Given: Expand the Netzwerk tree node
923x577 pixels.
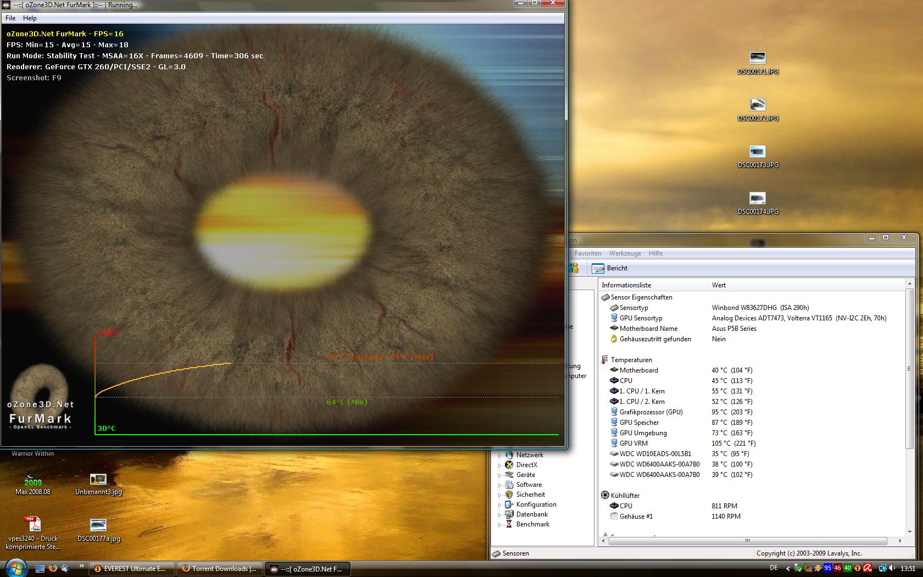Looking at the screenshot, I should [500, 456].
